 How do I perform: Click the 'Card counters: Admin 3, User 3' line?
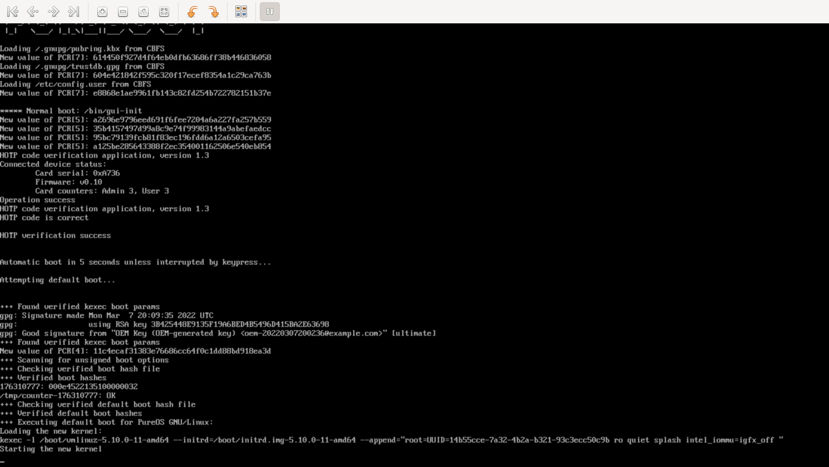coord(102,191)
